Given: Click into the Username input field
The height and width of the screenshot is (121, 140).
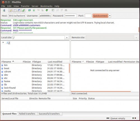Looking at the screenshot, I should (45, 16).
